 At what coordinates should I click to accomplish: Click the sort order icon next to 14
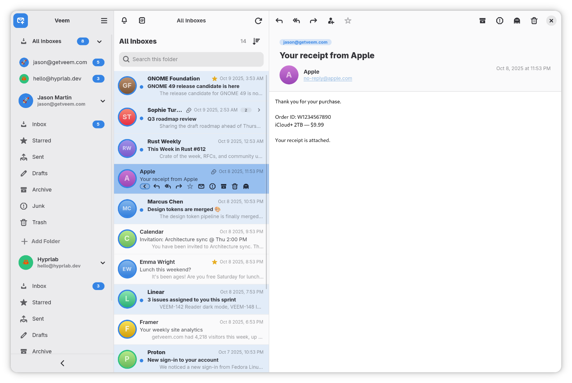pyautogui.click(x=256, y=41)
